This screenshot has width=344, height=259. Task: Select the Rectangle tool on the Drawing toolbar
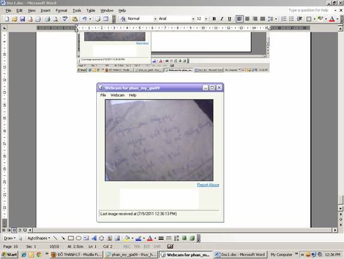pos(71,238)
